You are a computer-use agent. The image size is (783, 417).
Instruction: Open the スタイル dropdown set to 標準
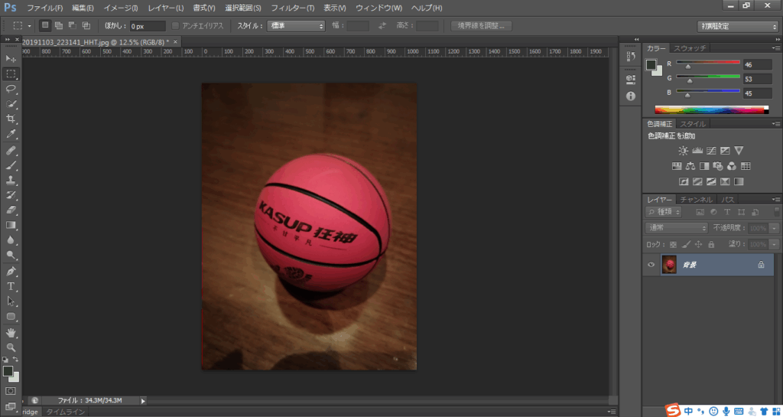[x=296, y=26]
